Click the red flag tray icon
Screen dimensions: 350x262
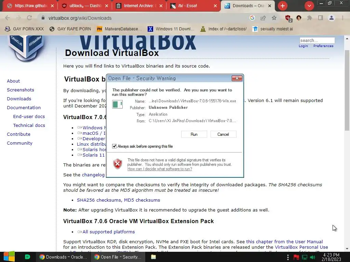(296, 257)
